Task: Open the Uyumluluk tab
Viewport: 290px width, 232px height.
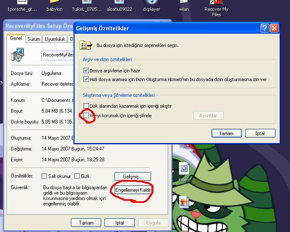Action: pyautogui.click(x=55, y=39)
